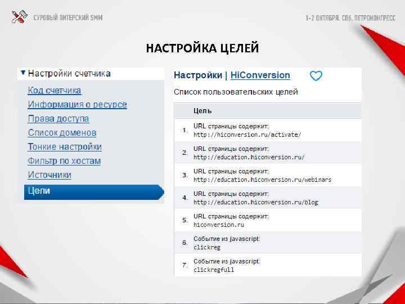Click the Список пользовательских целей heading

tap(236, 92)
